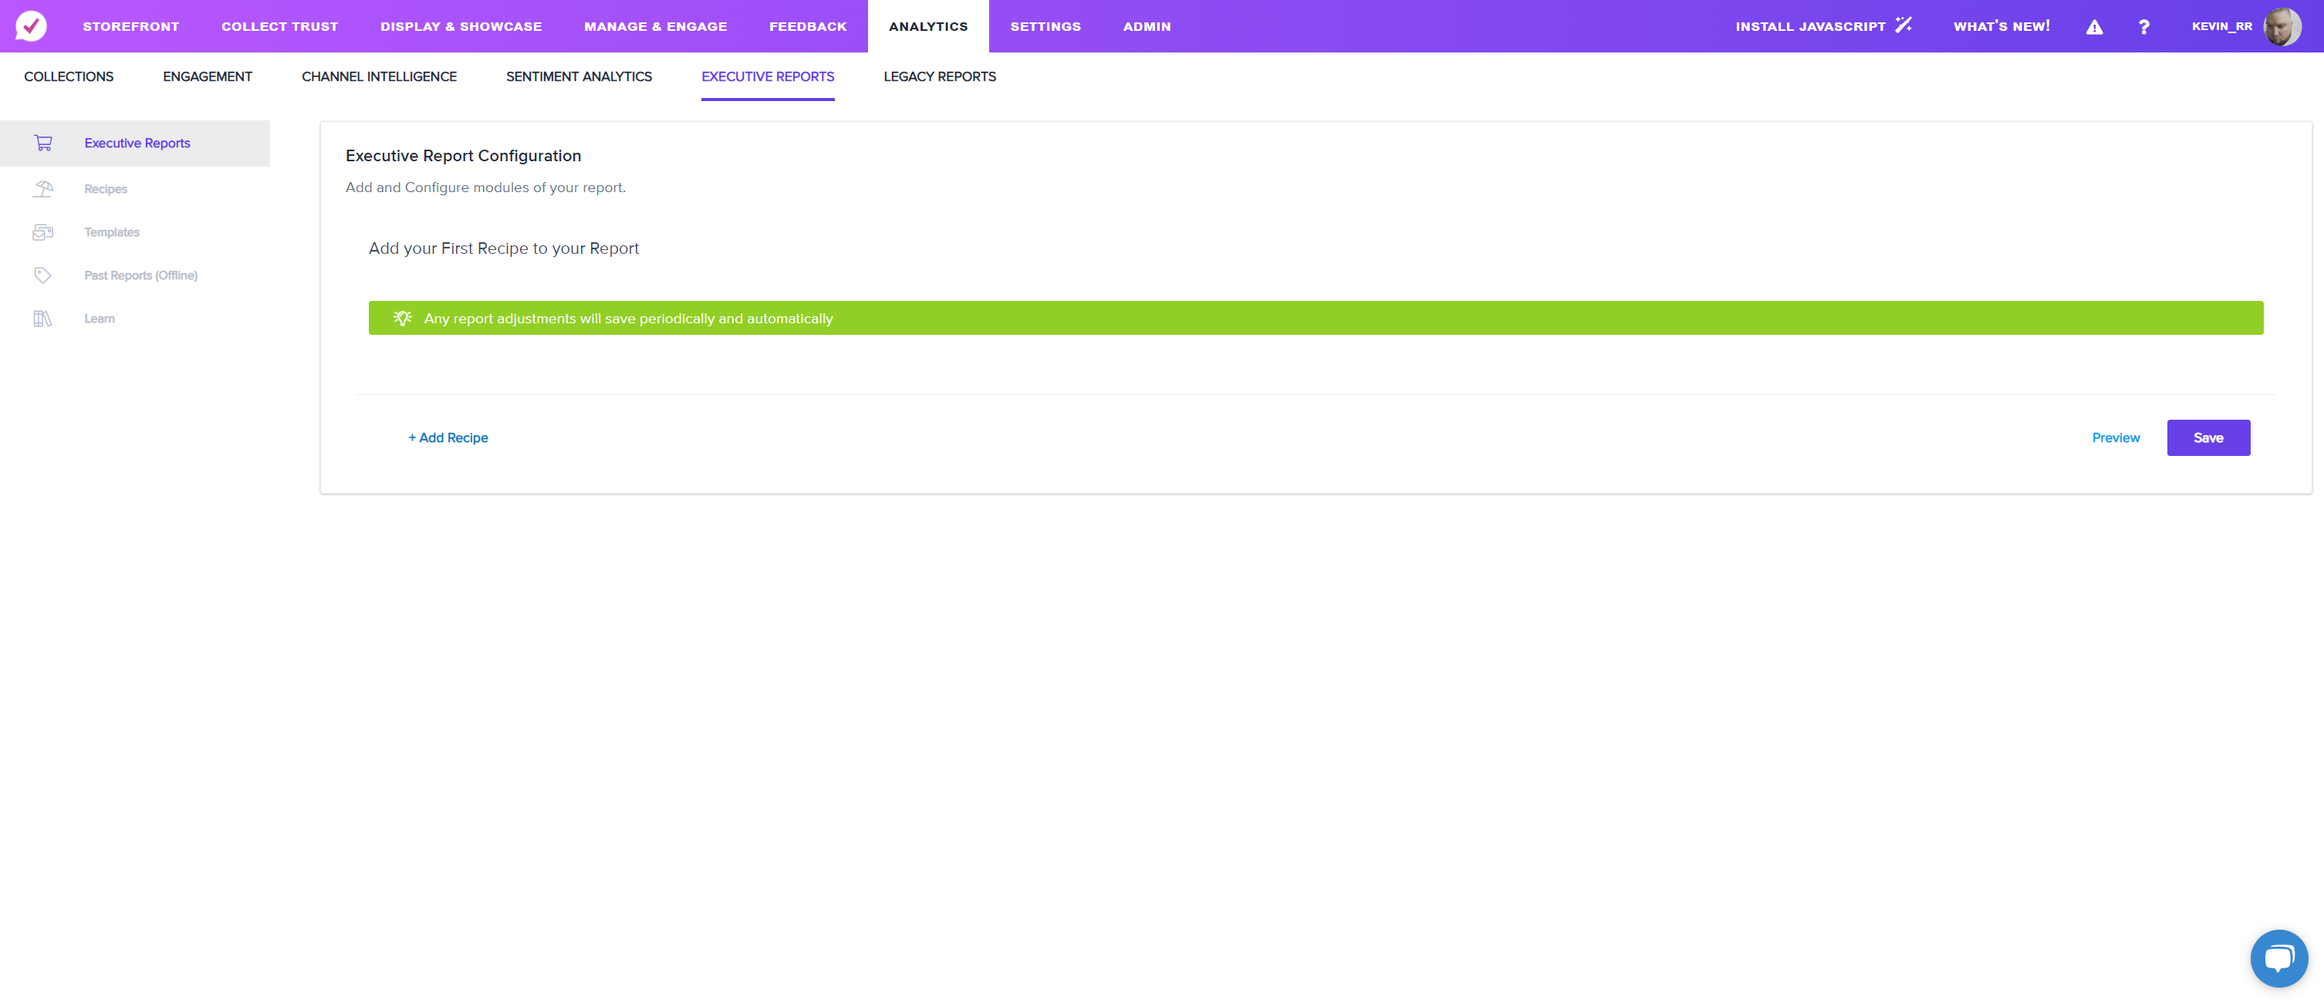
Task: Click the magic wand icon near Install JavaScript
Action: tap(1903, 25)
